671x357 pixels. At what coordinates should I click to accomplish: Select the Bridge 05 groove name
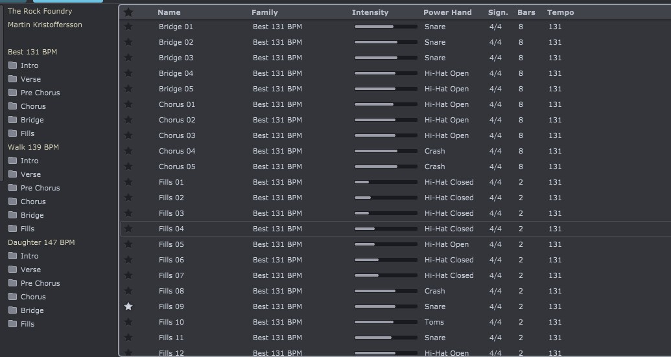[176, 89]
